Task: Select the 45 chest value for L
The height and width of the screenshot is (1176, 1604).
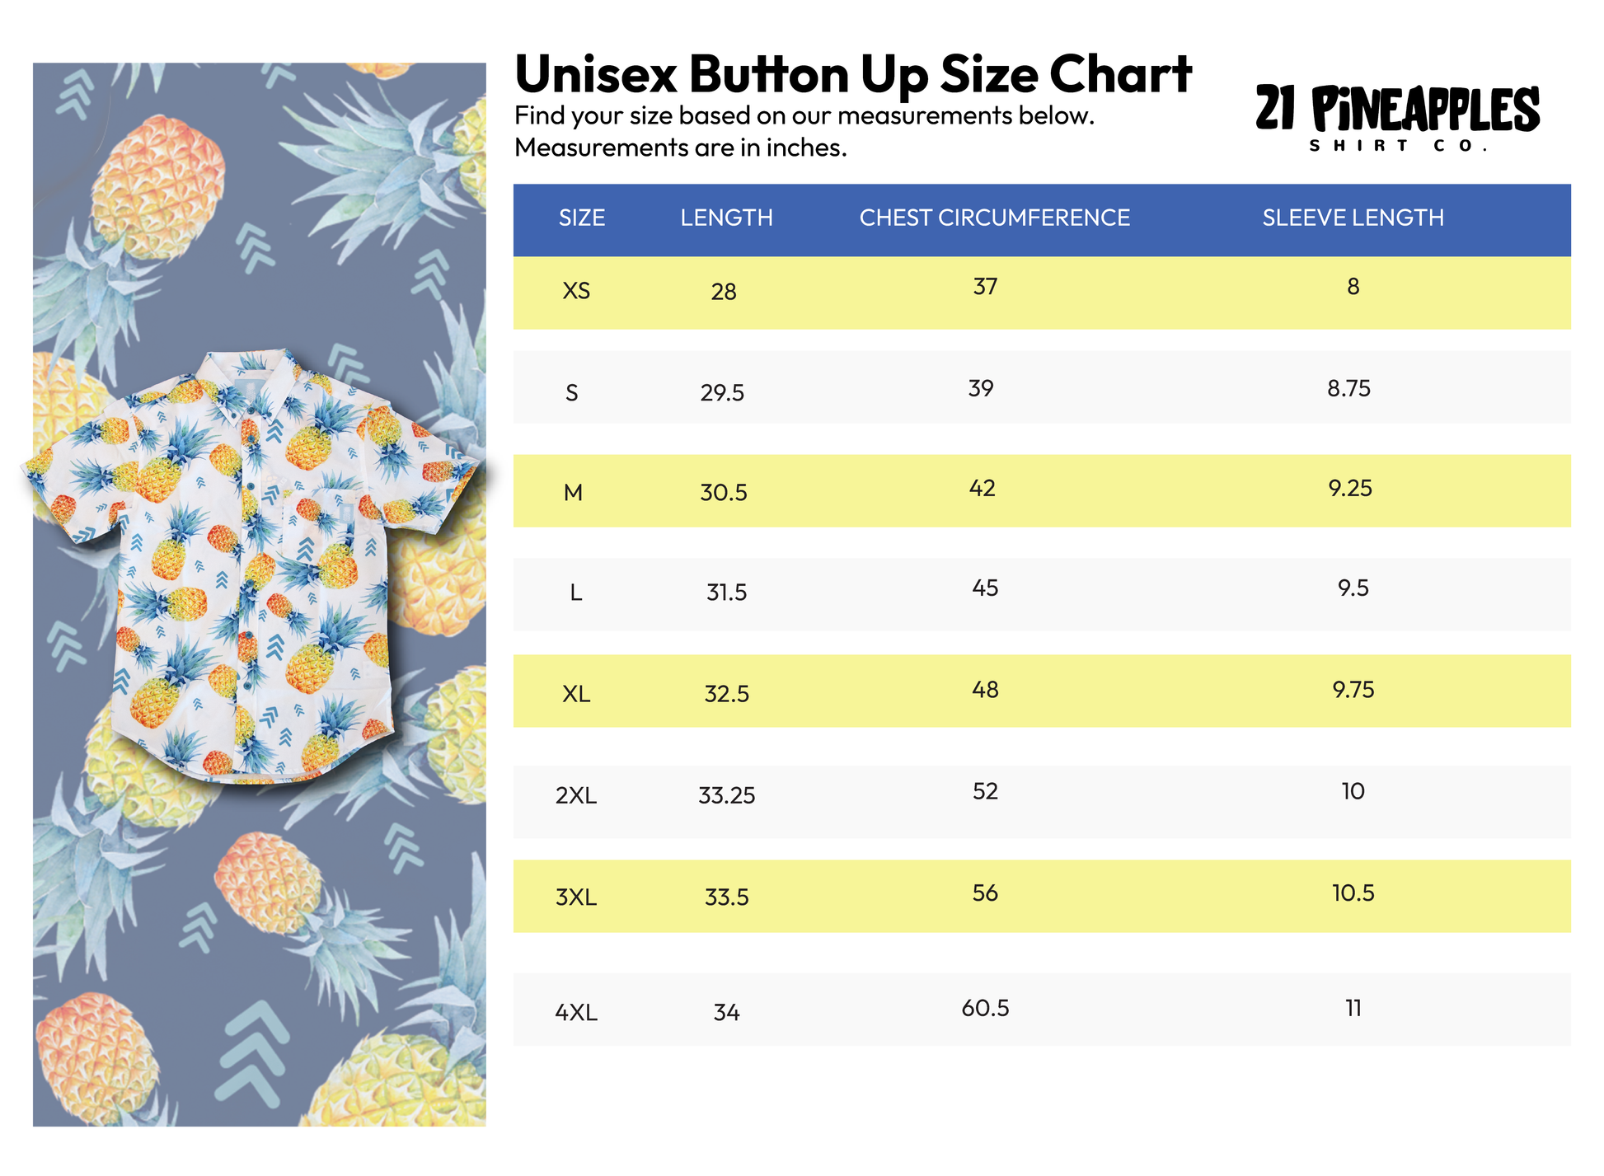Action: pyautogui.click(x=985, y=588)
